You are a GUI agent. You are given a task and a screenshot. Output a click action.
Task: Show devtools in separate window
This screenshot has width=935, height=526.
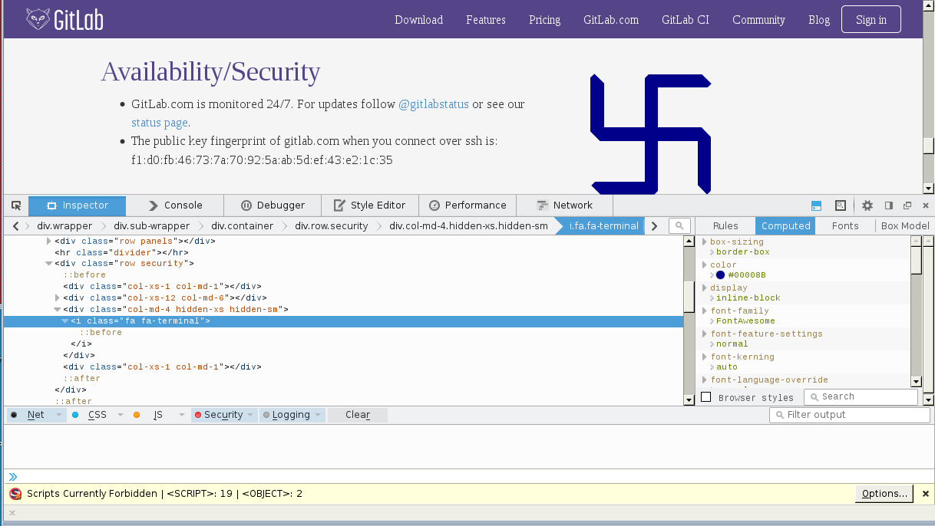907,205
